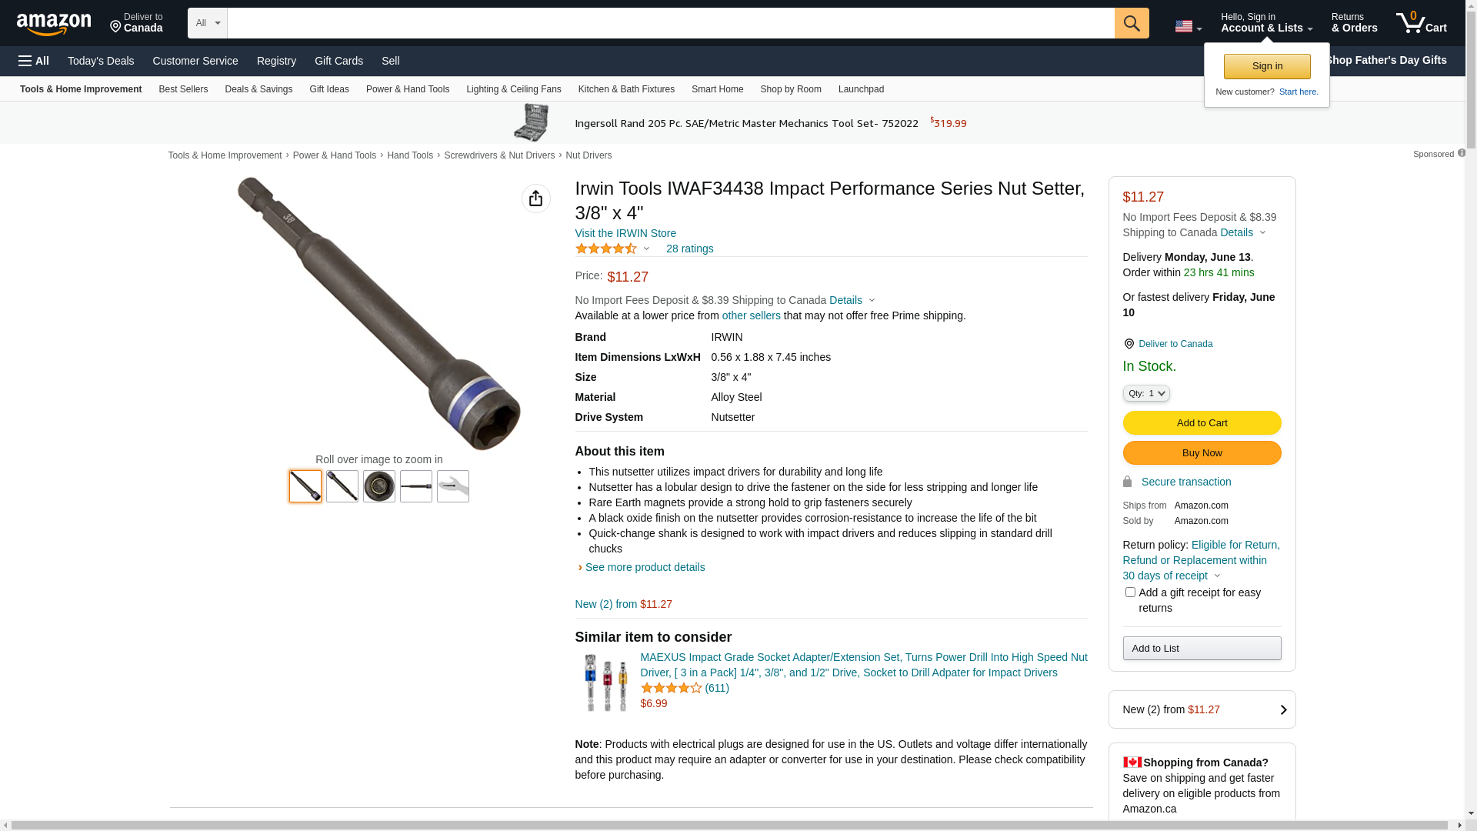This screenshot has height=831, width=1477.
Task: Expand the return policy details chevron
Action: click(1217, 576)
